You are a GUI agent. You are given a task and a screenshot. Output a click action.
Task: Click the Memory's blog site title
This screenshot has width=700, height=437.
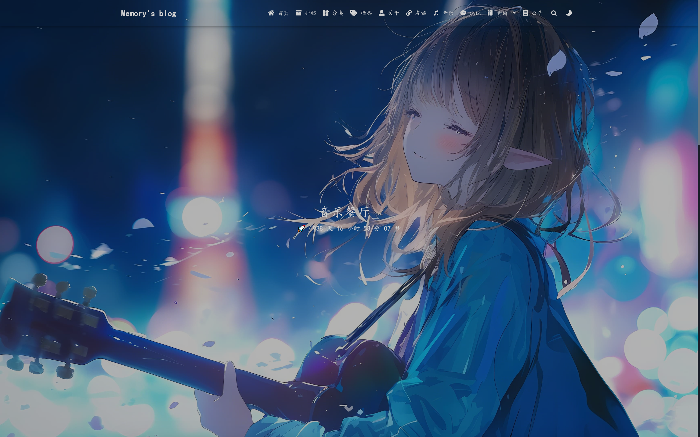(148, 13)
